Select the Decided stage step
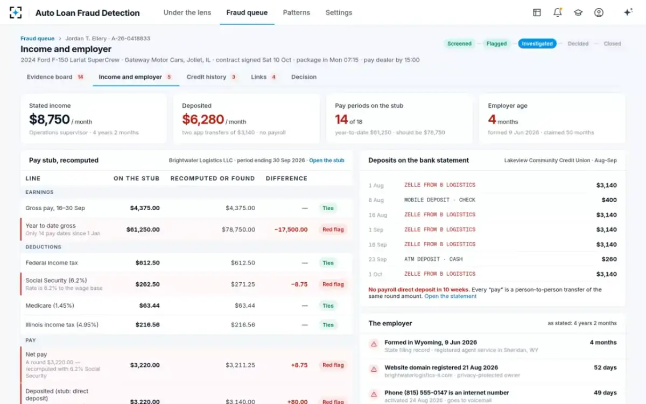The image size is (646, 404). click(578, 44)
